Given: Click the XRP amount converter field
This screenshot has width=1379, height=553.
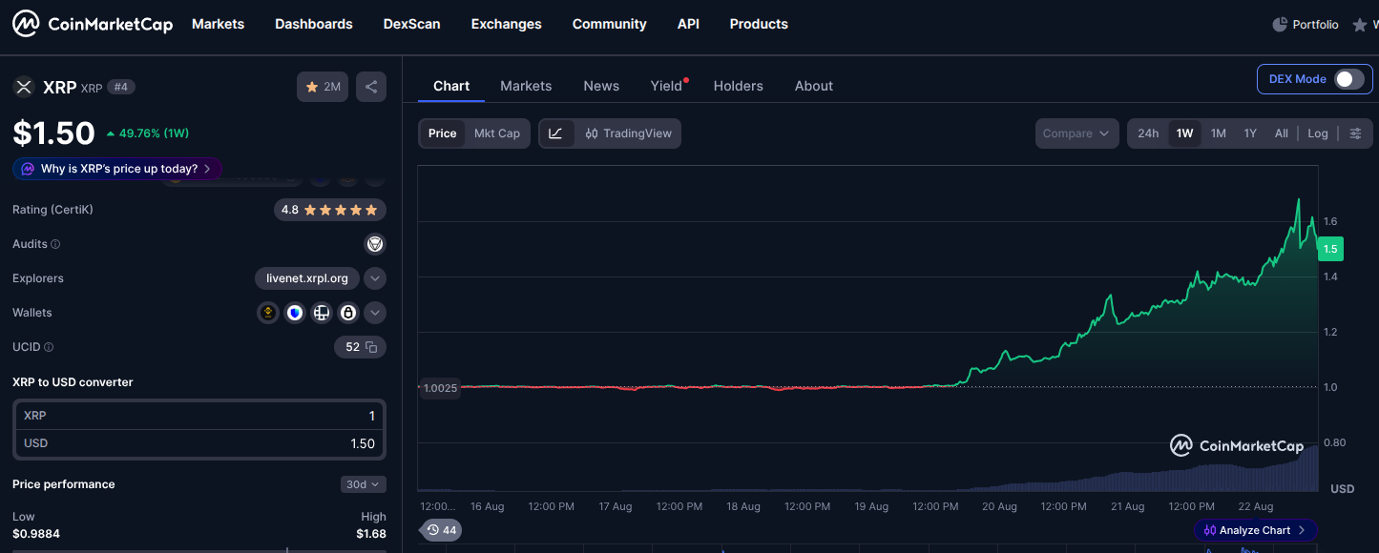Looking at the screenshot, I should click(199, 416).
